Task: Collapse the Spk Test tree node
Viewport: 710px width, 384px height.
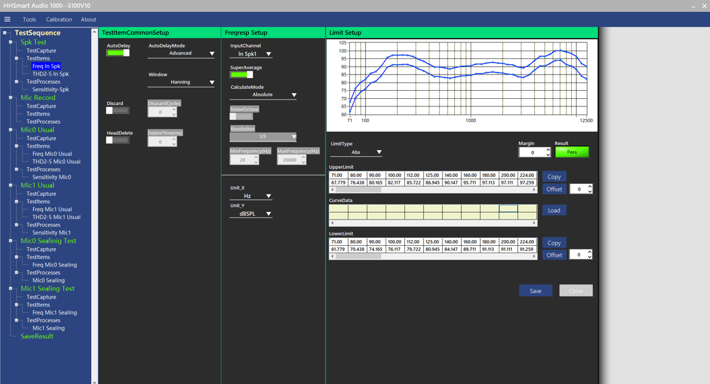Action: [x=11, y=42]
